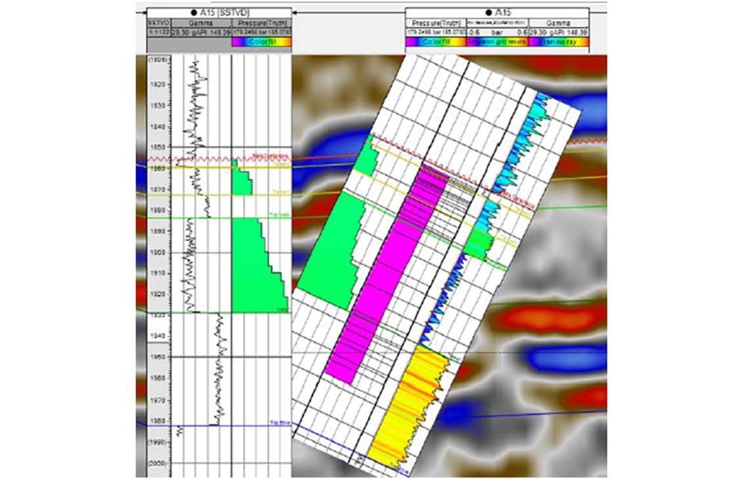The image size is (743, 480).
Task: Select the right panel Gamma track header
Action: coord(560,22)
